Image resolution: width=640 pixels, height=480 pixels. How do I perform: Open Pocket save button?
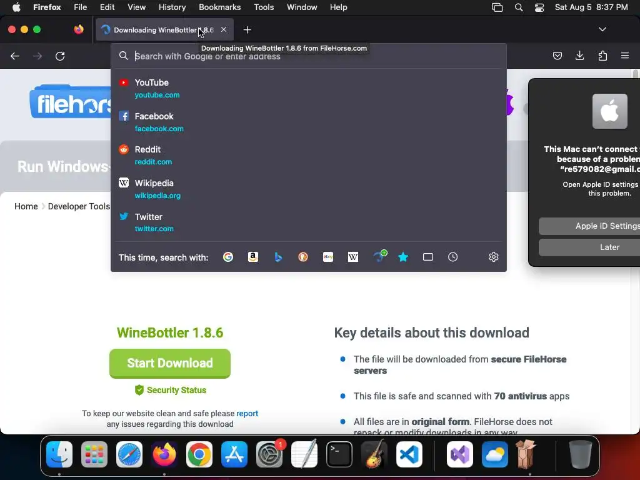(x=557, y=56)
